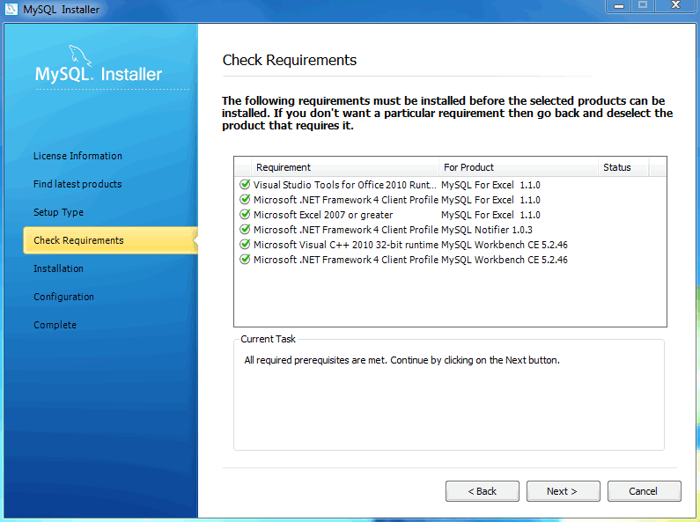Go to Find latest products step

pyautogui.click(x=77, y=184)
